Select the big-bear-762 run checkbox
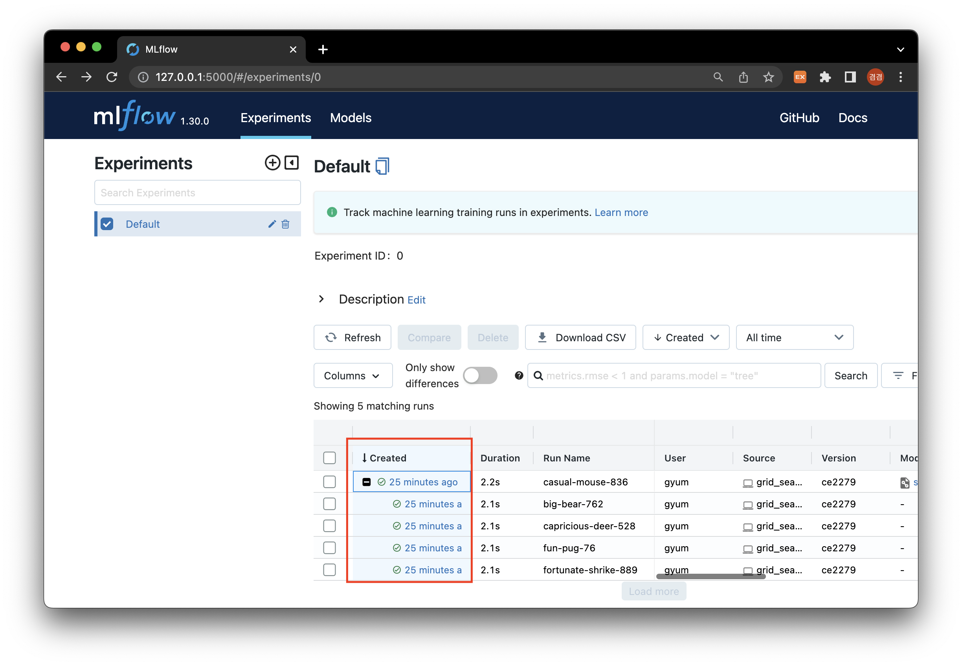962x666 pixels. click(x=329, y=504)
